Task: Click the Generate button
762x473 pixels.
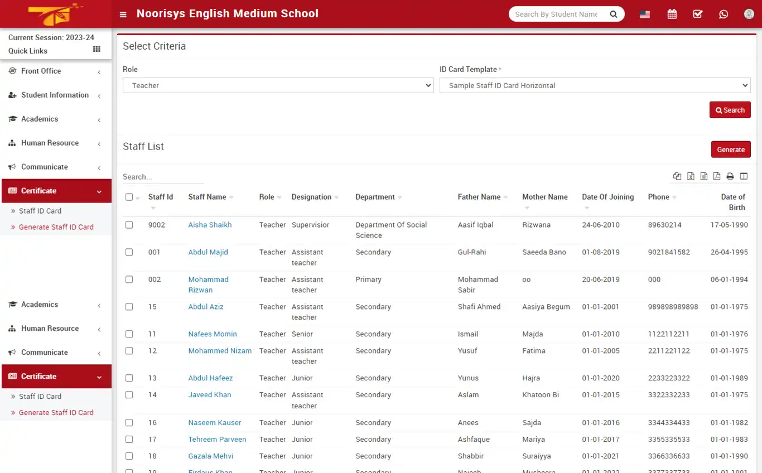Action: pos(731,149)
